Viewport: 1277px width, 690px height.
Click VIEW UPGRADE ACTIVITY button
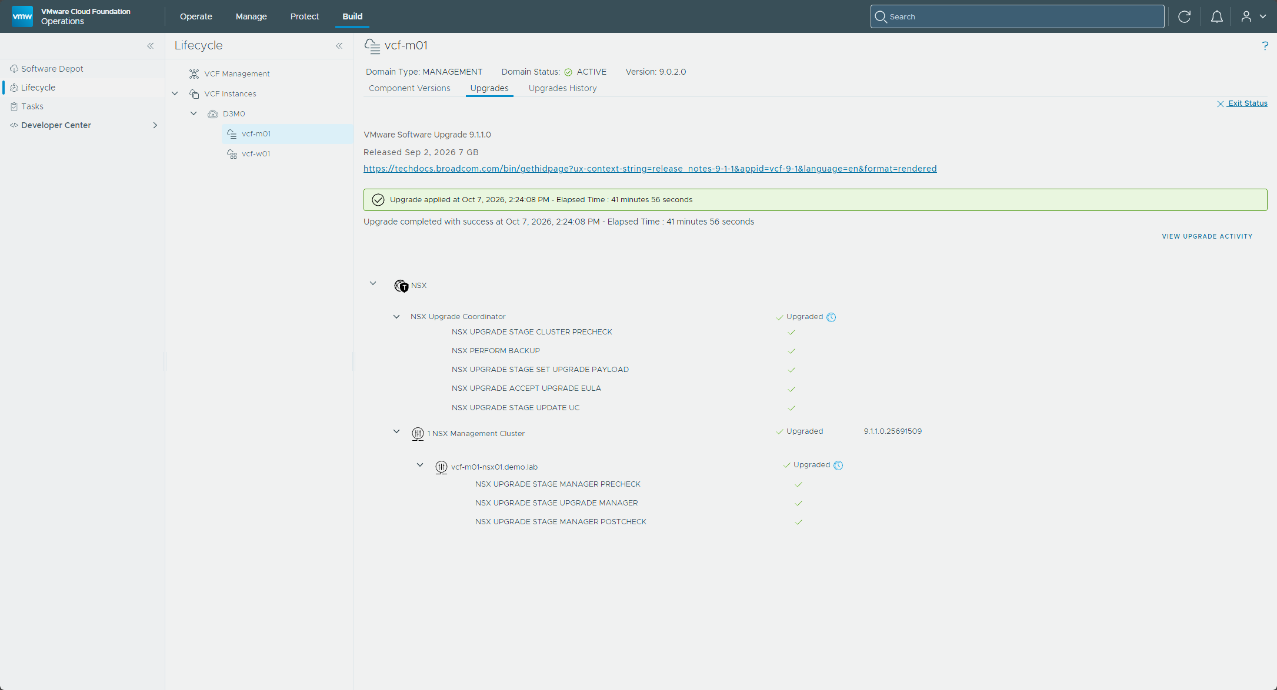click(1207, 236)
